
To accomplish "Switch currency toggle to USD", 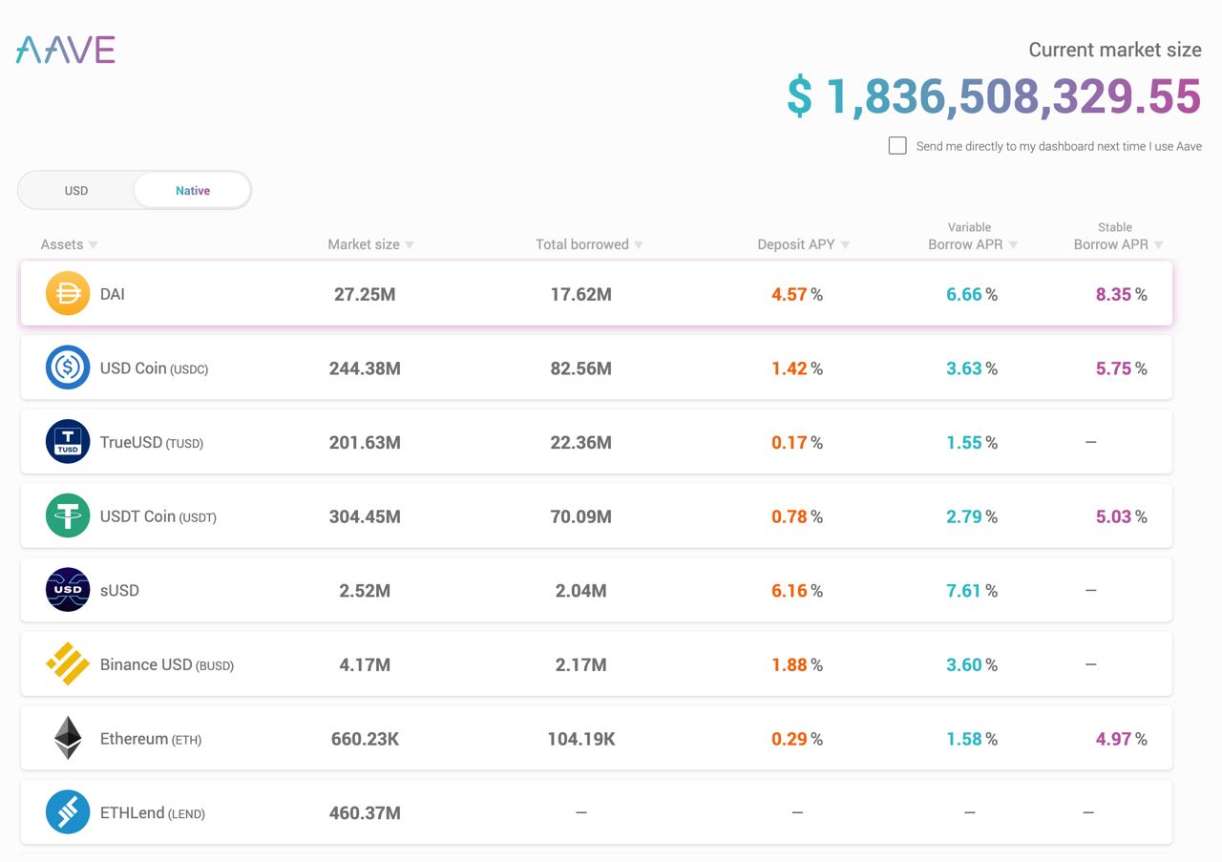I will click(x=76, y=190).
